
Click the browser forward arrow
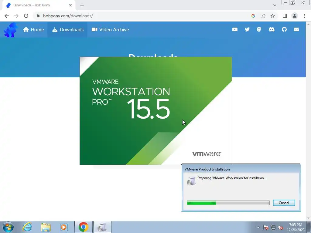click(x=16, y=16)
